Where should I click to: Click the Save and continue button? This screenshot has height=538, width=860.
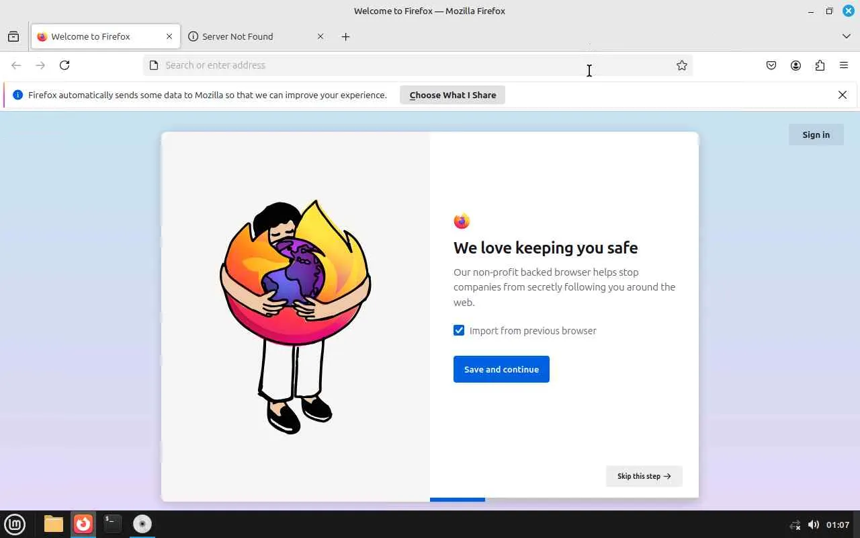(x=501, y=369)
